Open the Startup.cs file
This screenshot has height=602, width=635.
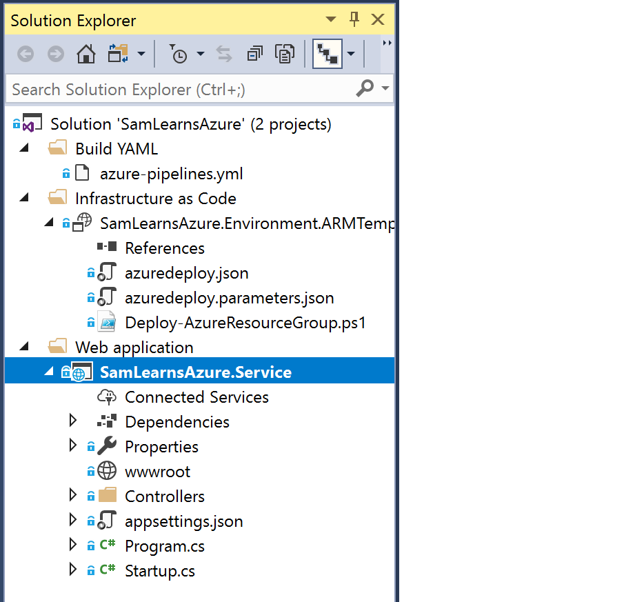[159, 571]
